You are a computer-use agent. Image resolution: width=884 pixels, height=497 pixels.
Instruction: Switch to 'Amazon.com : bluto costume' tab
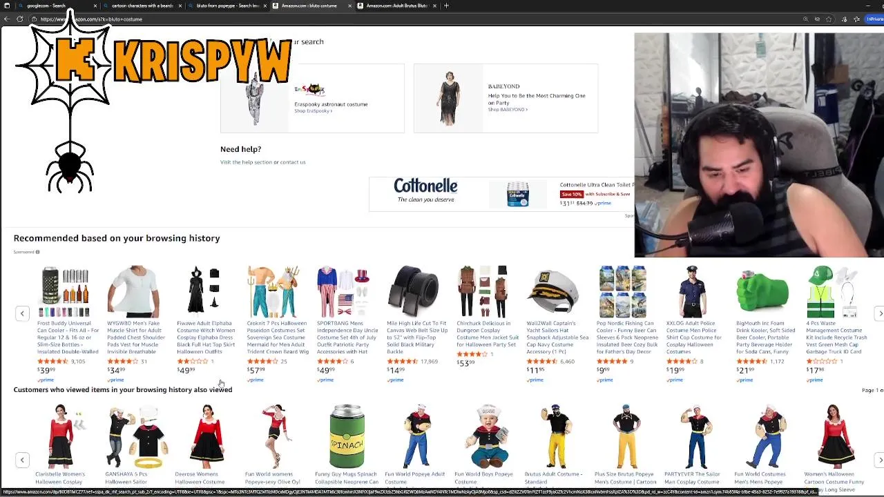tap(311, 6)
